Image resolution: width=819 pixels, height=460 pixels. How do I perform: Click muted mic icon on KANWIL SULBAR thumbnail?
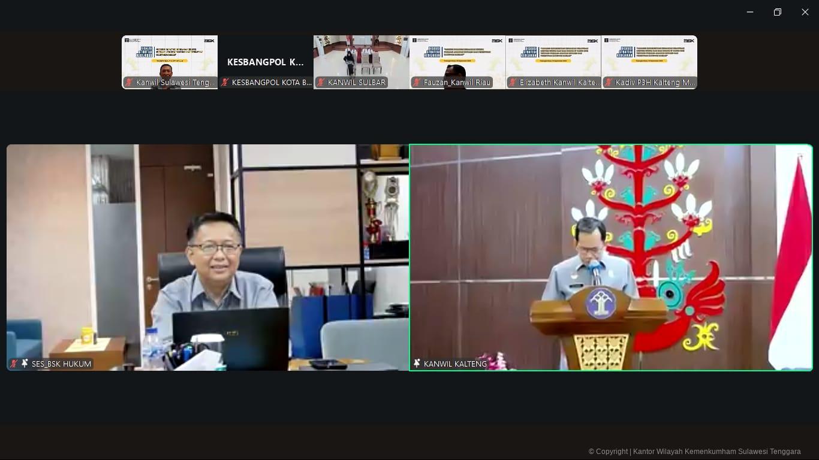pyautogui.click(x=321, y=83)
